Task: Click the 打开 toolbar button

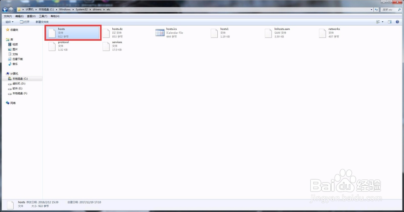Action: 25,22
